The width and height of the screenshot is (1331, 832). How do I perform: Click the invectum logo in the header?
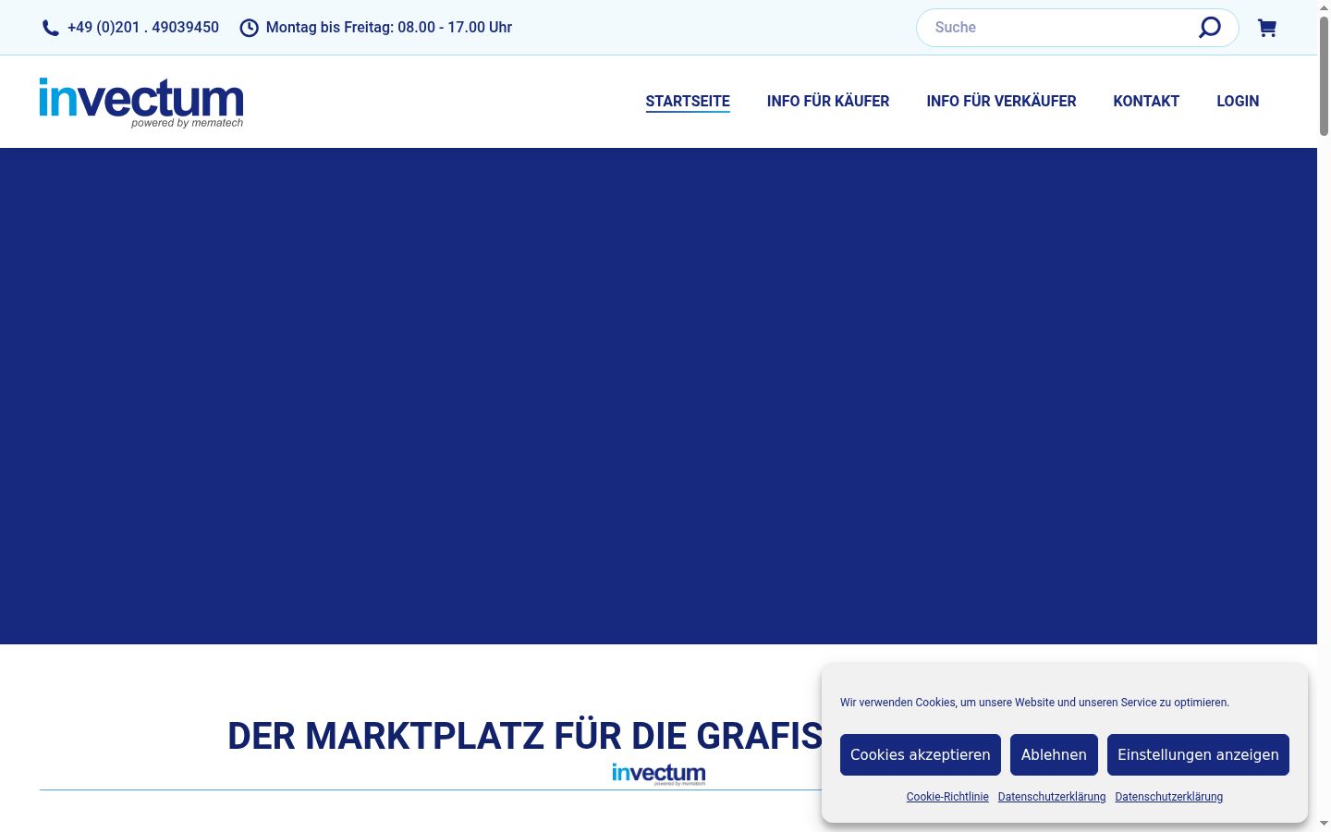[x=141, y=102]
